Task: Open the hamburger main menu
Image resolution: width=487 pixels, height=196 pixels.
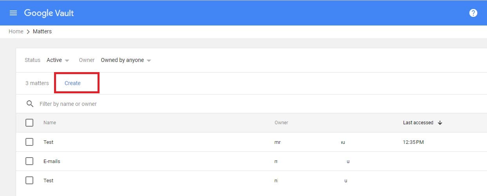Action: (x=13, y=13)
